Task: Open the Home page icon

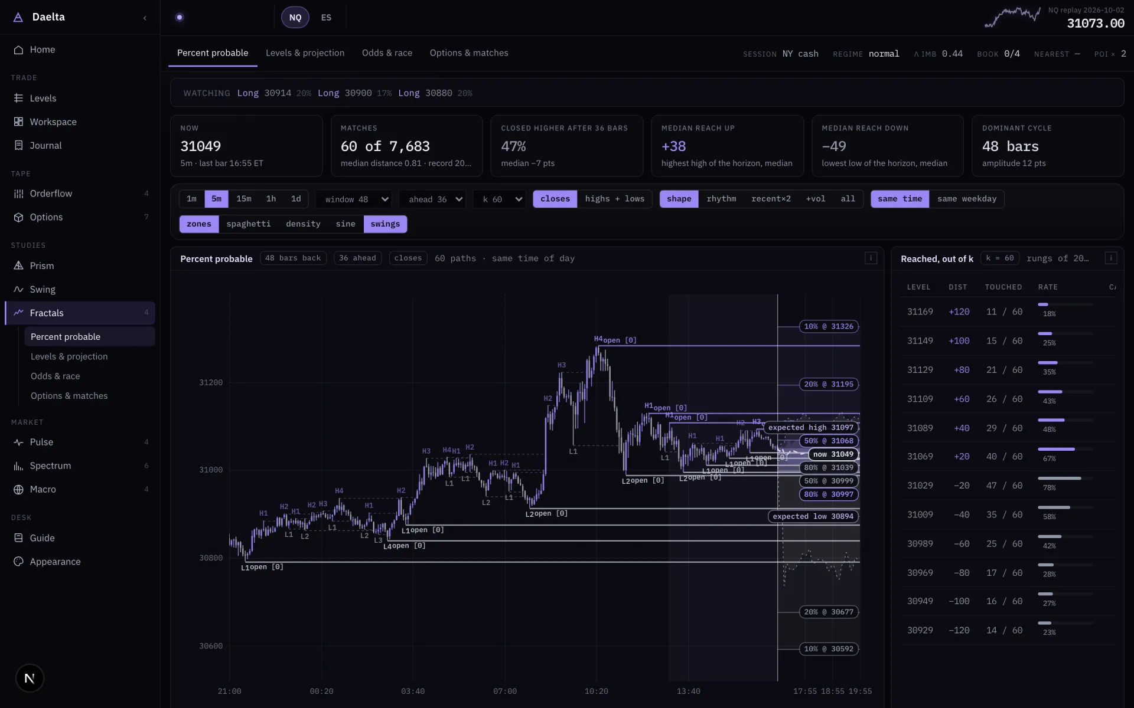Action: coord(18,50)
